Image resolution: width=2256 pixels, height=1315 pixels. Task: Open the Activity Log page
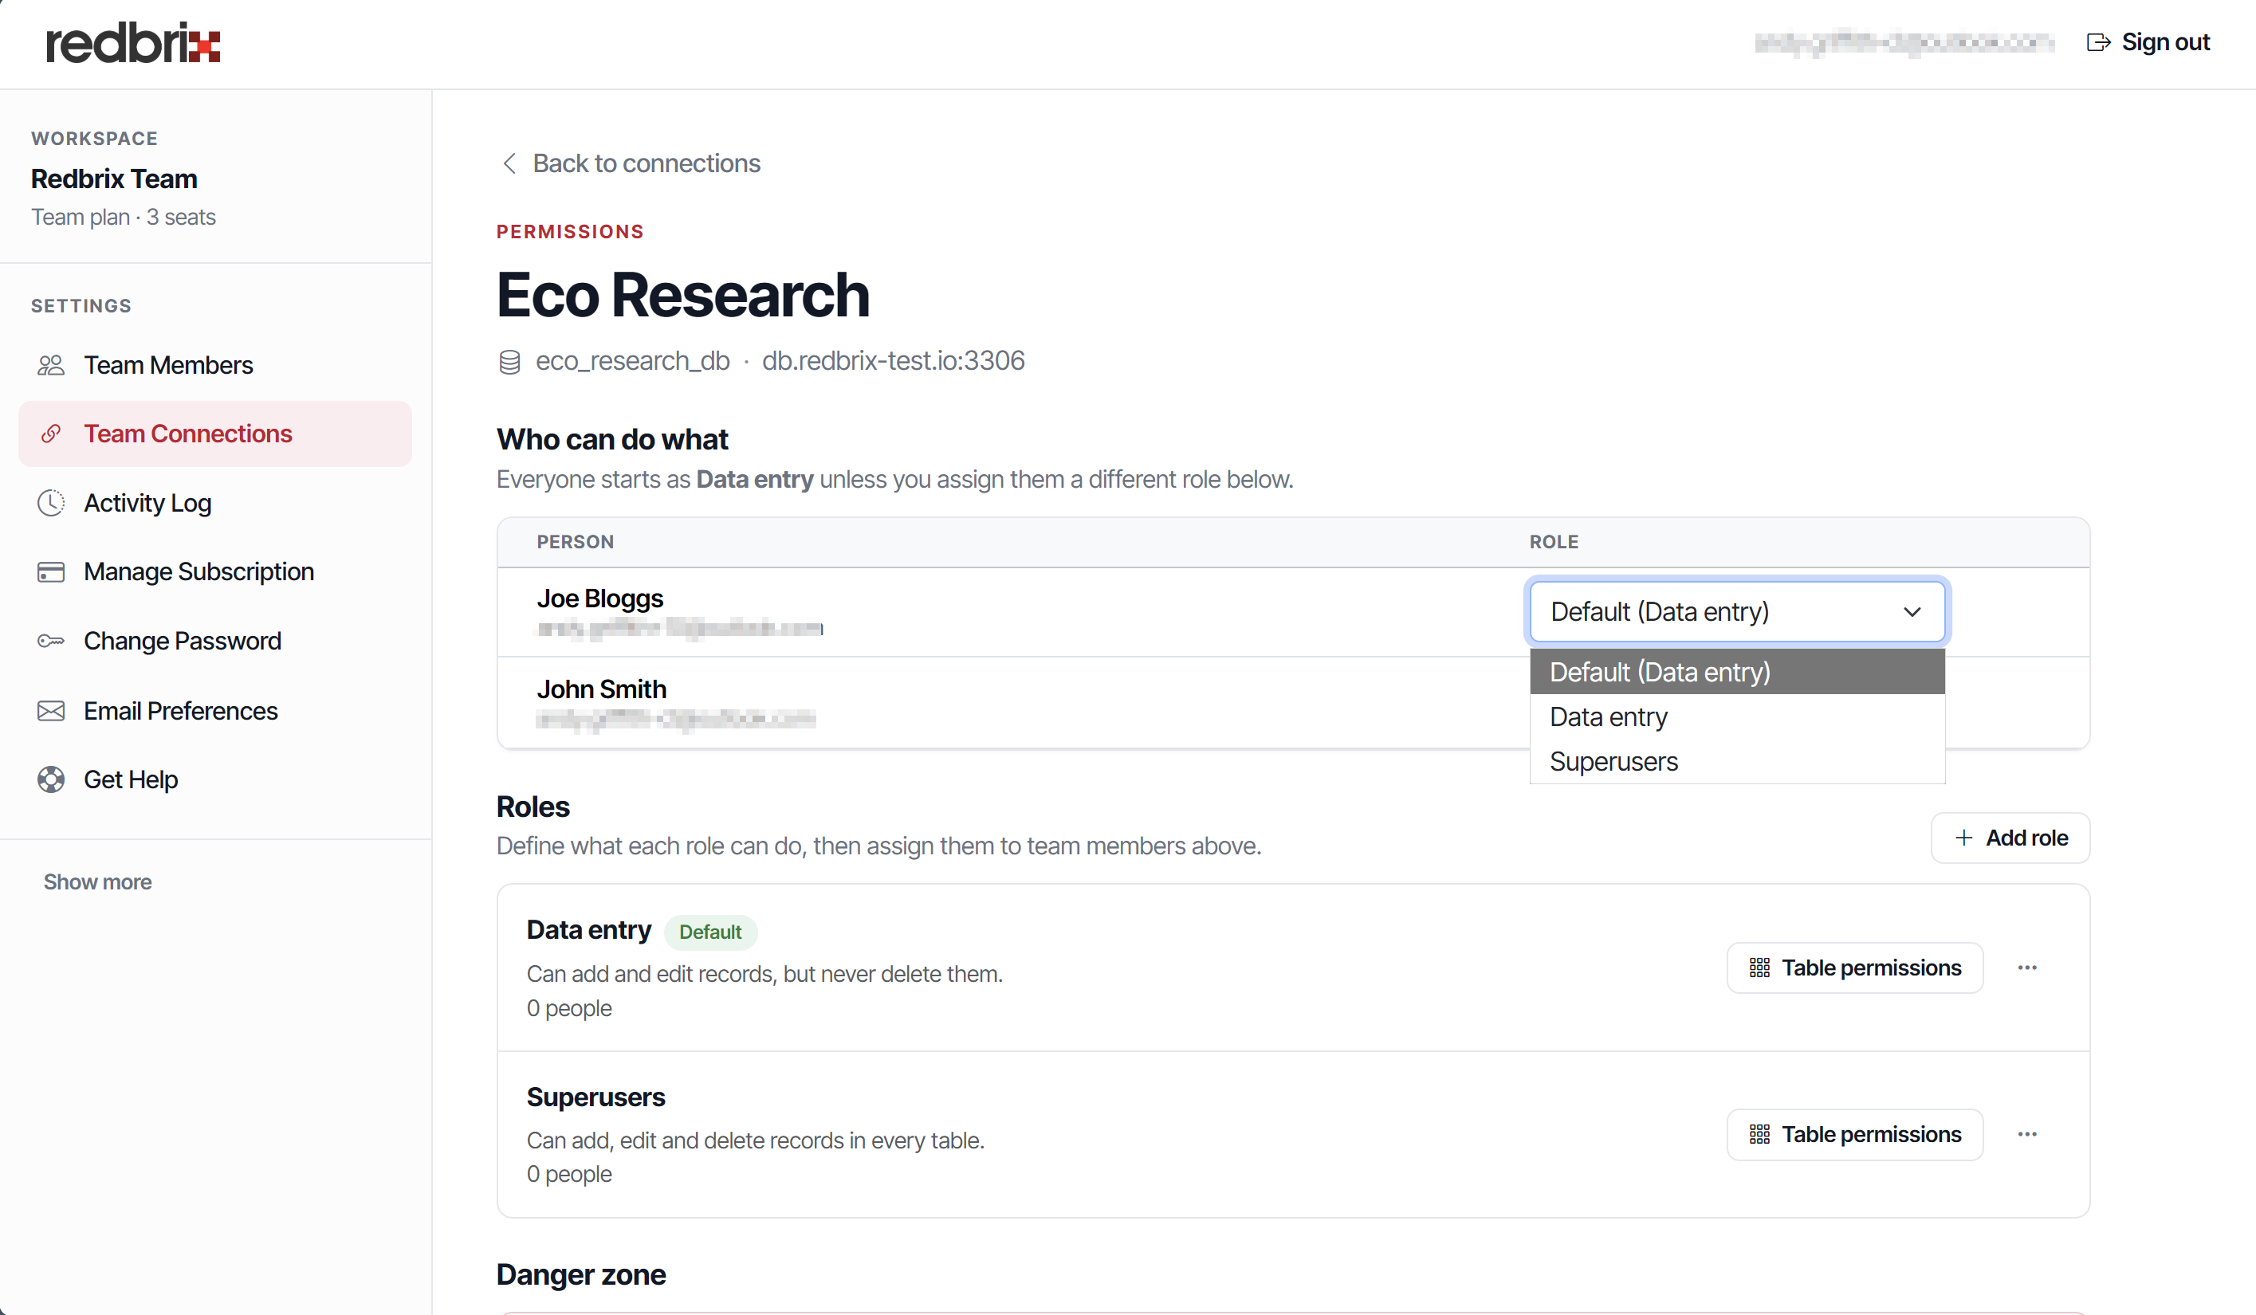click(215, 503)
